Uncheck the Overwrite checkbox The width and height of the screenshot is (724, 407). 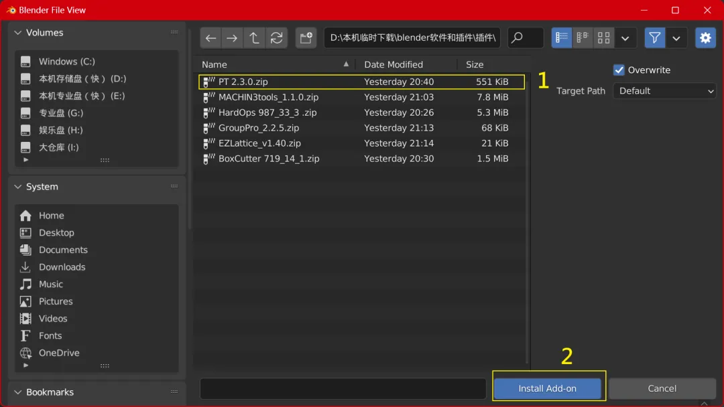pyautogui.click(x=619, y=70)
